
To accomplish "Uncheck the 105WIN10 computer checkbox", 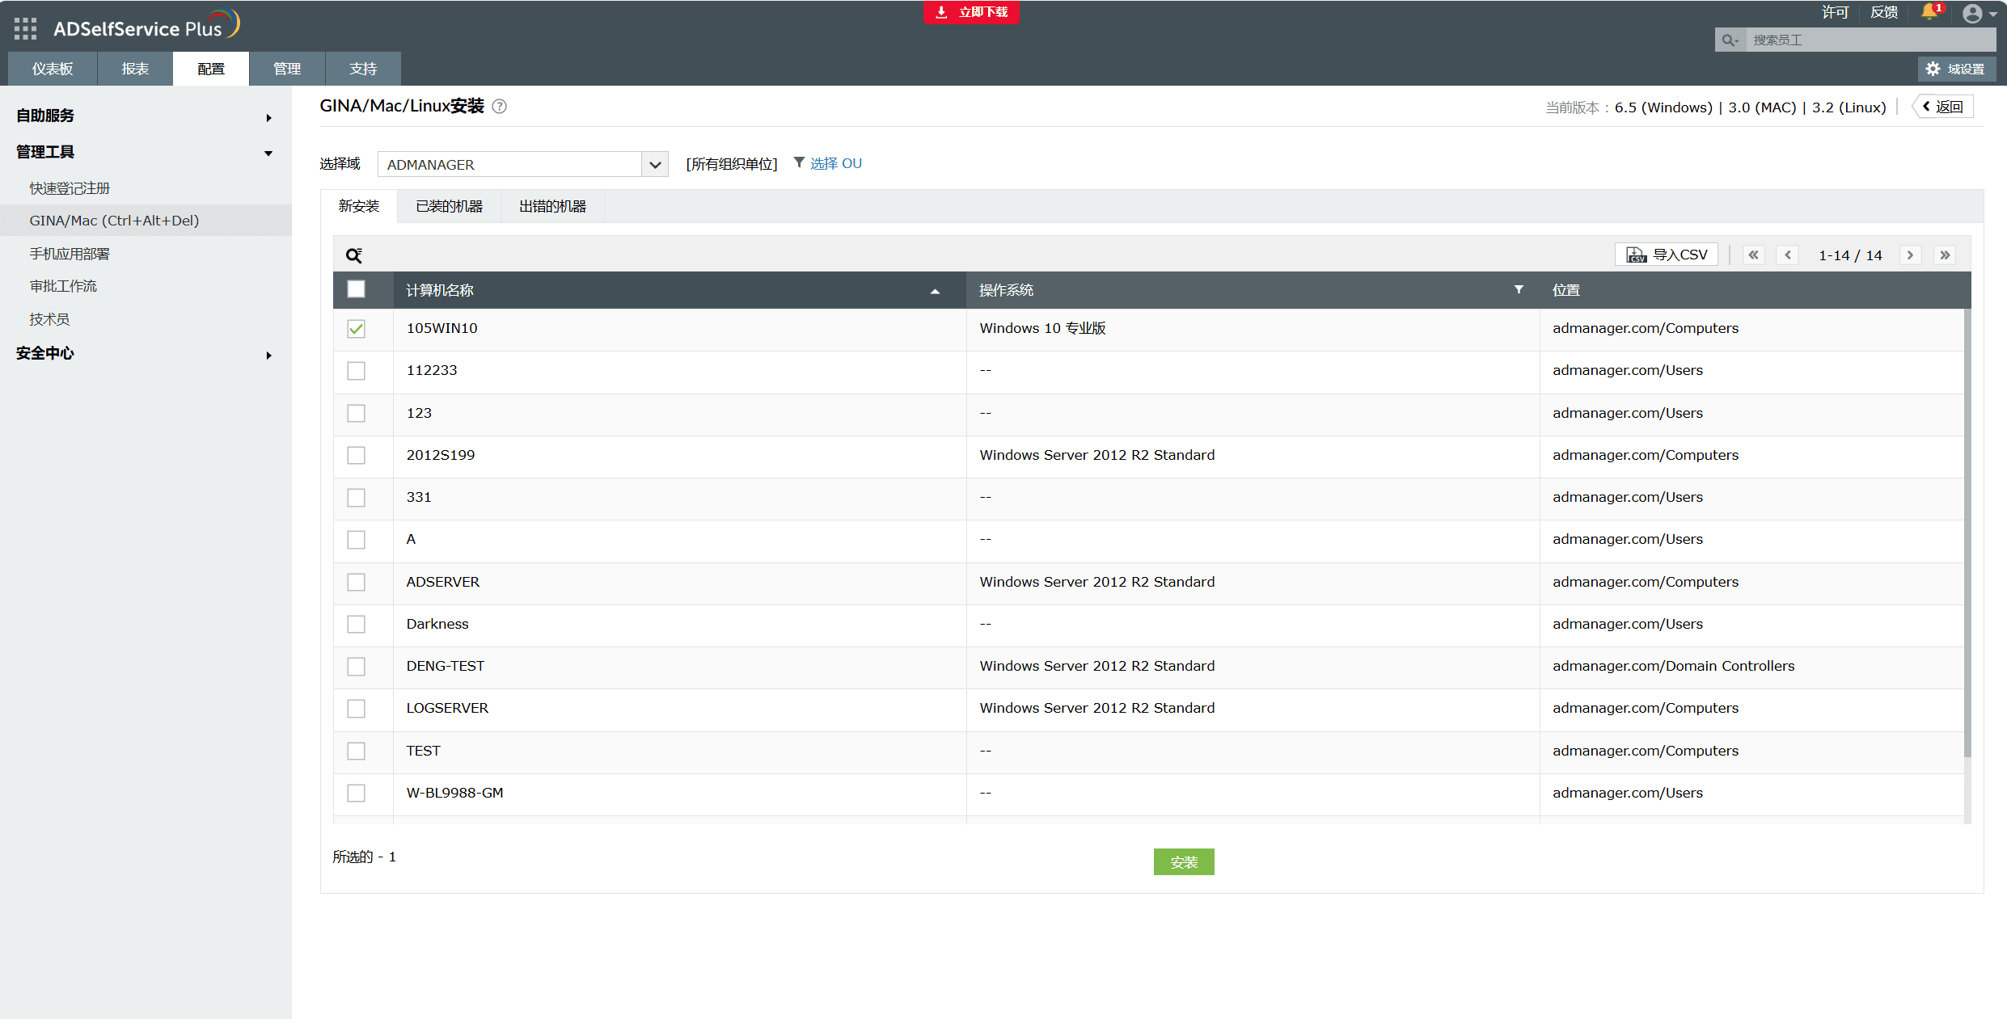I will [356, 329].
